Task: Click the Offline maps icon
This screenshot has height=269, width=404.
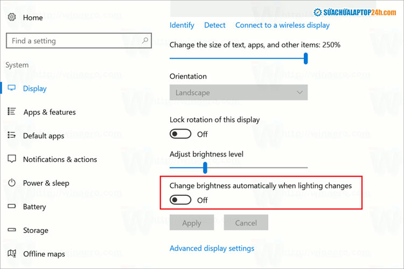Action: tap(12, 254)
